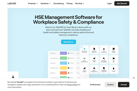Screen dimensions: 137x91
Task: Click the download arrow icon
Action: coord(13,77)
